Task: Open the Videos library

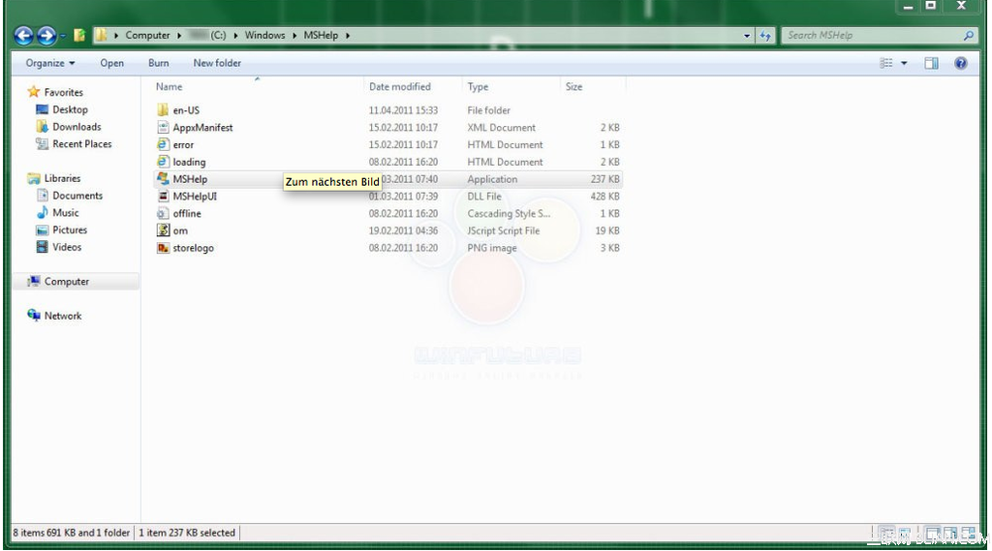Action: pos(67,247)
